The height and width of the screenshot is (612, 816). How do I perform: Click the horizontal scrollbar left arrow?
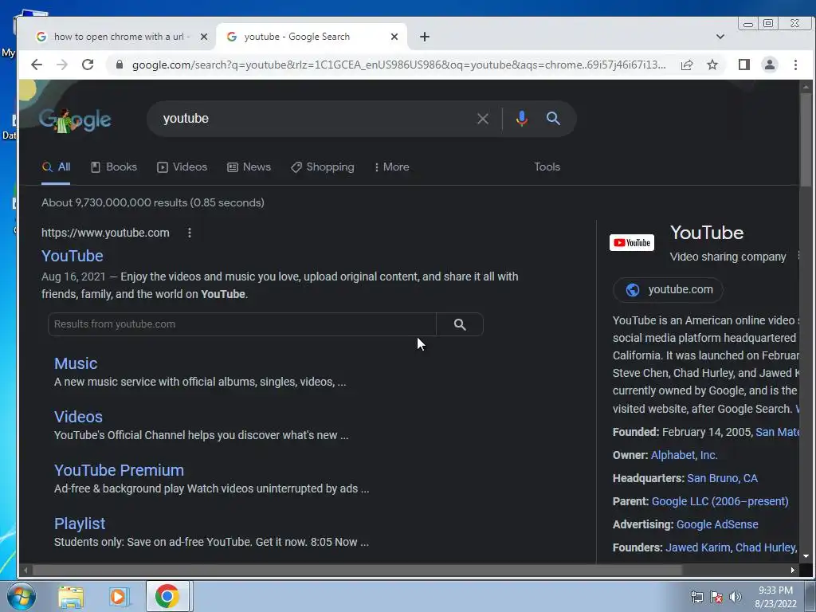[25, 570]
